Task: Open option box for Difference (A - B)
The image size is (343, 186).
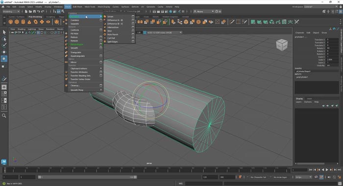Action: coord(133,20)
